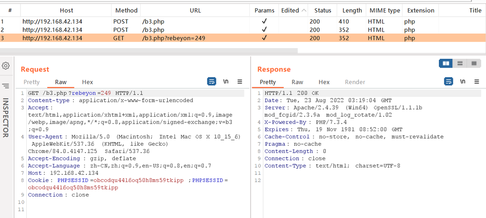This screenshot has height=218, width=486.
Task: Open the Inspector settings gear icon
Action: (x=6, y=66)
